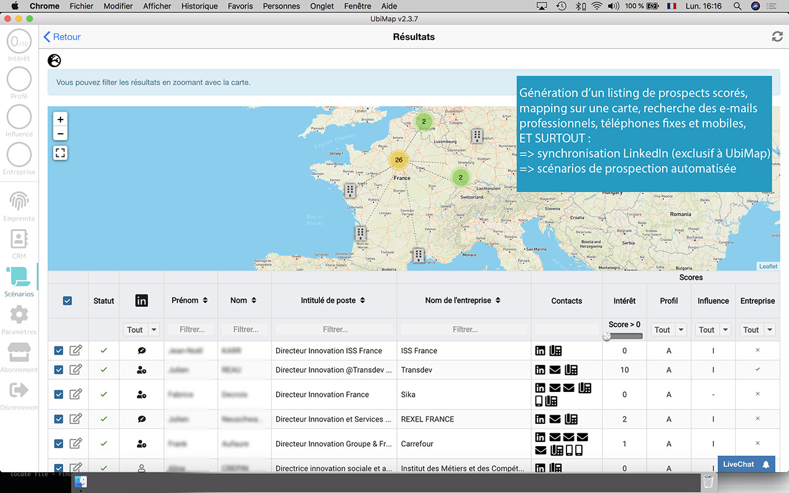Open the Influence sidebar circle
This screenshot has height=493, width=789.
click(x=19, y=117)
